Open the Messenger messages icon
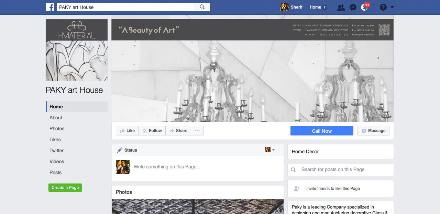440x214 pixels. point(353,7)
